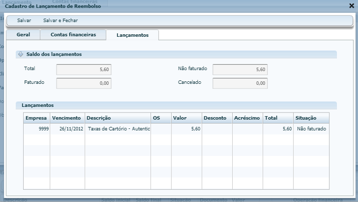The image size is (358, 202).
Task: Switch to the Geral tab
Action: [23, 35]
